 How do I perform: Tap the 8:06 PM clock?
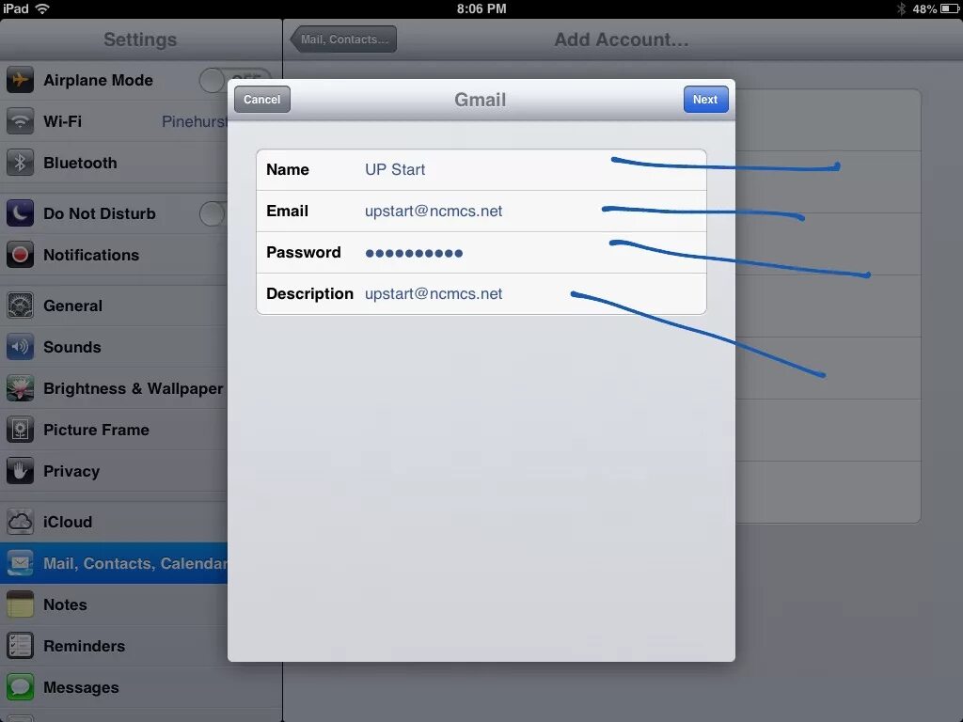tap(481, 8)
